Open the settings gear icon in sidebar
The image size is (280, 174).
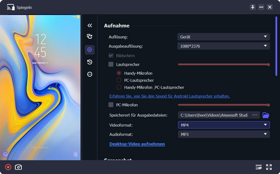[90, 49]
